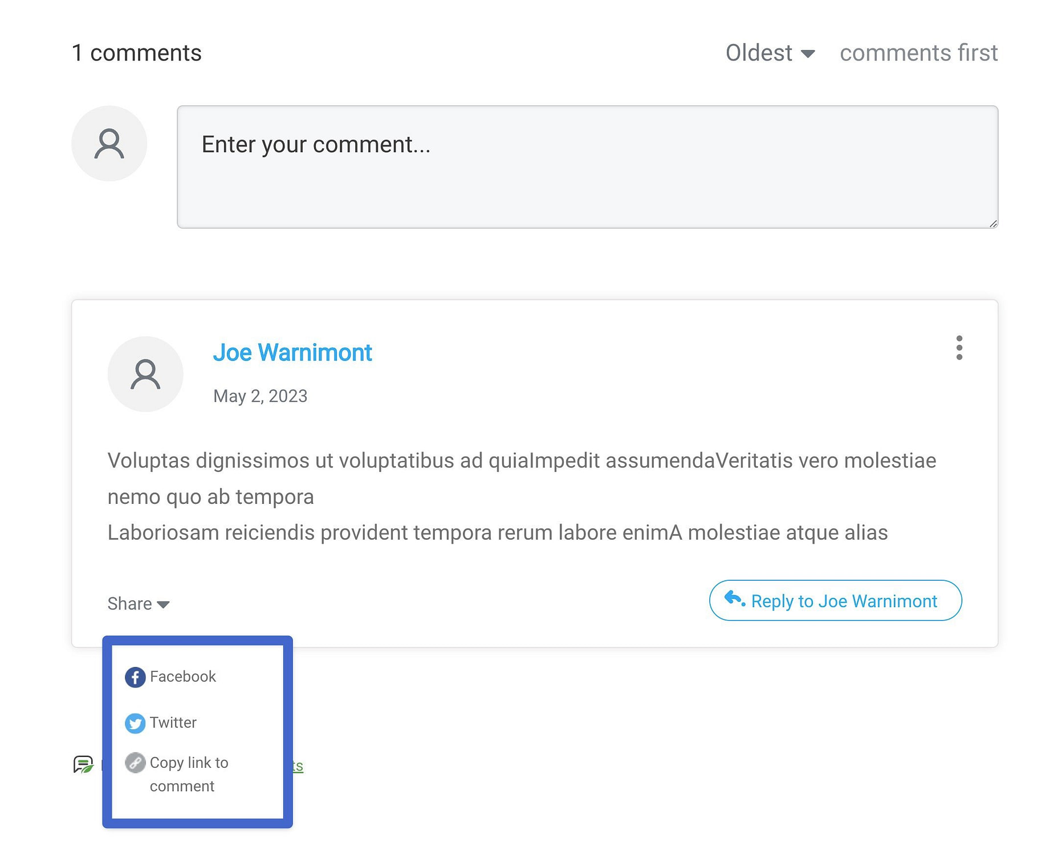The width and height of the screenshot is (1058, 855).
Task: Select the Facebook text label in share menu
Action: (183, 677)
